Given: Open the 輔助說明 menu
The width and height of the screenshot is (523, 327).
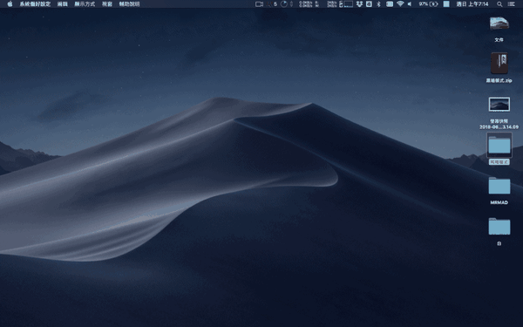Looking at the screenshot, I should [129, 4].
